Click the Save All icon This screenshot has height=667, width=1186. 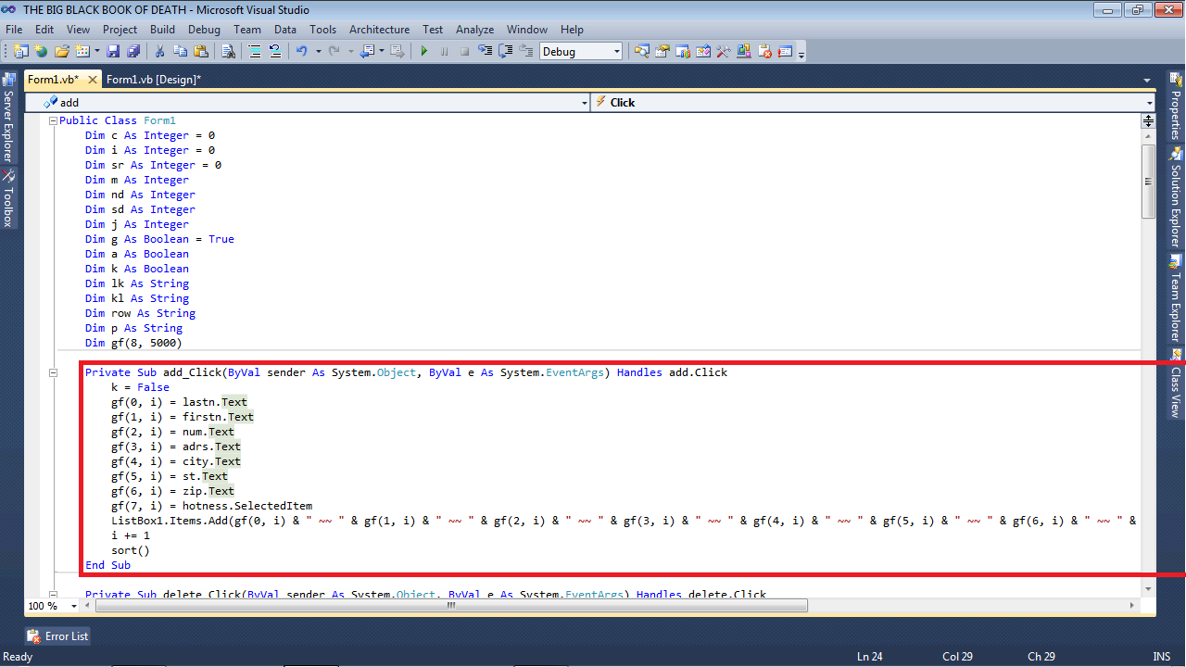pyautogui.click(x=133, y=52)
